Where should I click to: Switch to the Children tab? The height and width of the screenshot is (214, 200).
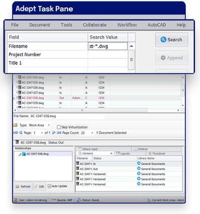tap(157, 149)
